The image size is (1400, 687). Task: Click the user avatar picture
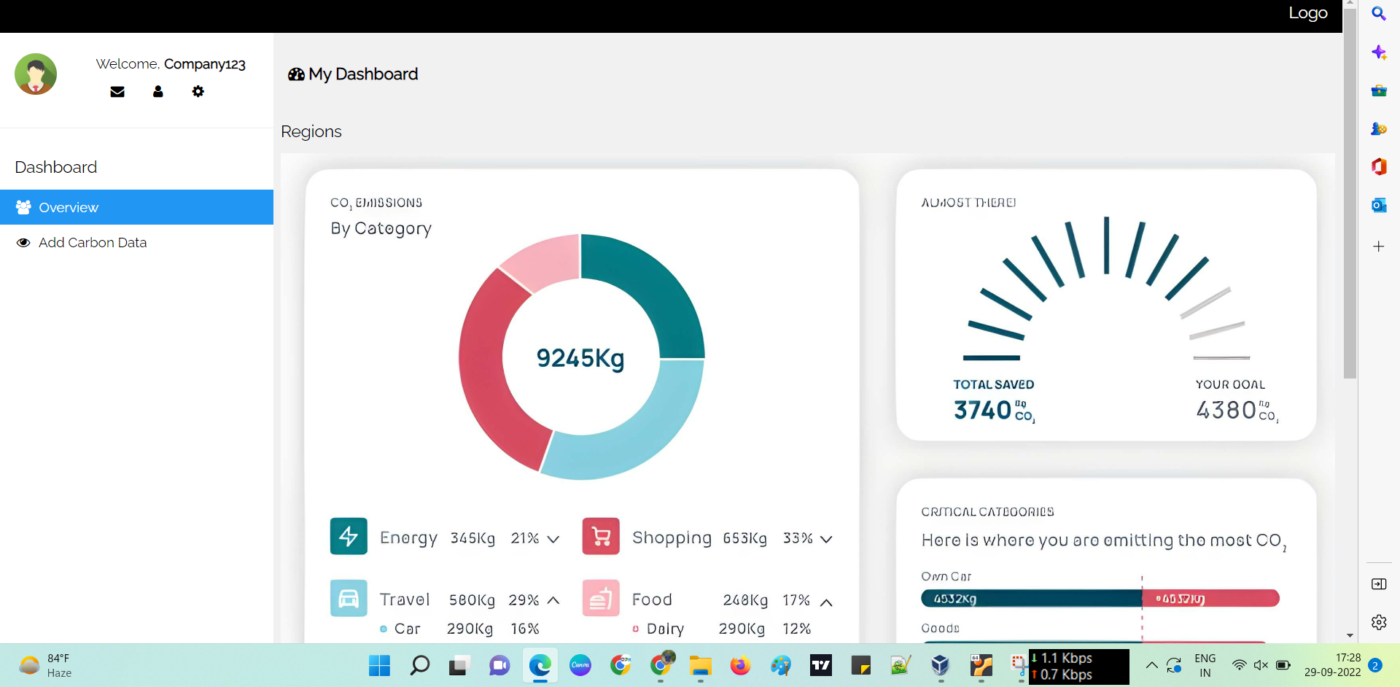point(36,74)
